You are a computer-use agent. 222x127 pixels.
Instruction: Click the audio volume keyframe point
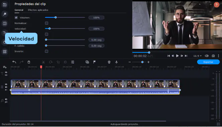(29, 90)
